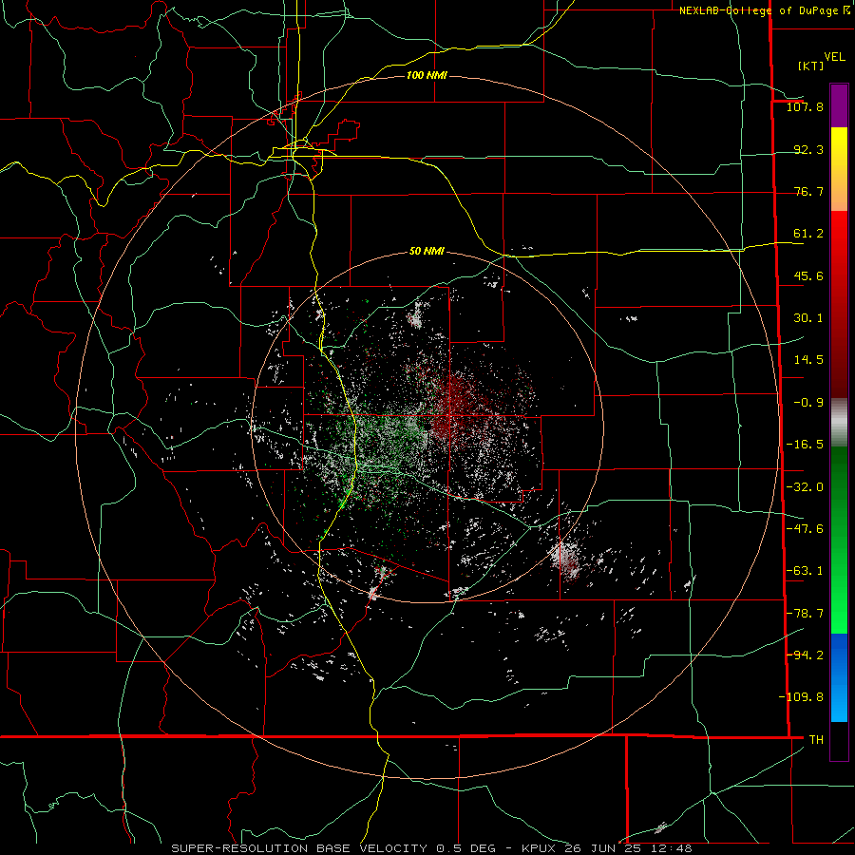
Task: Click the -94.2 legend value
Action: coord(805,655)
